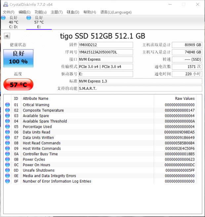This screenshot has height=217, width=205.
Task: Click raw value 0000005B5B06B4
Action: 180,143
